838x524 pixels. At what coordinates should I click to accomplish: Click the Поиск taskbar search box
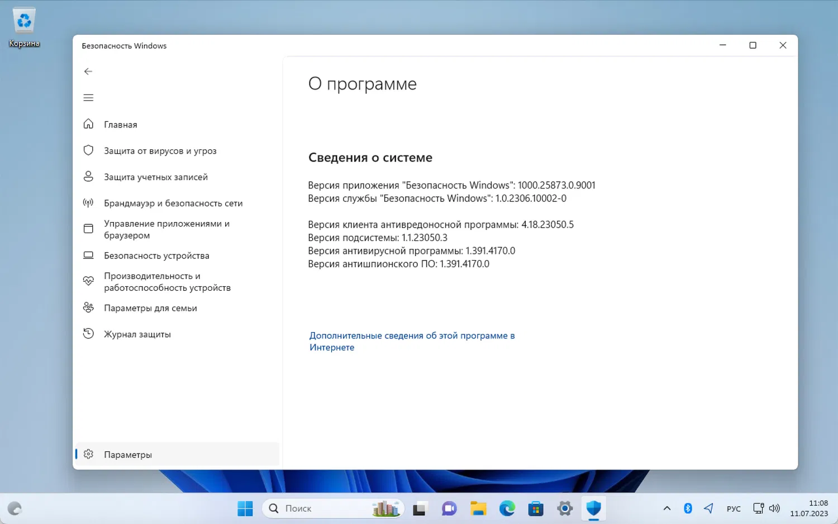[333, 508]
